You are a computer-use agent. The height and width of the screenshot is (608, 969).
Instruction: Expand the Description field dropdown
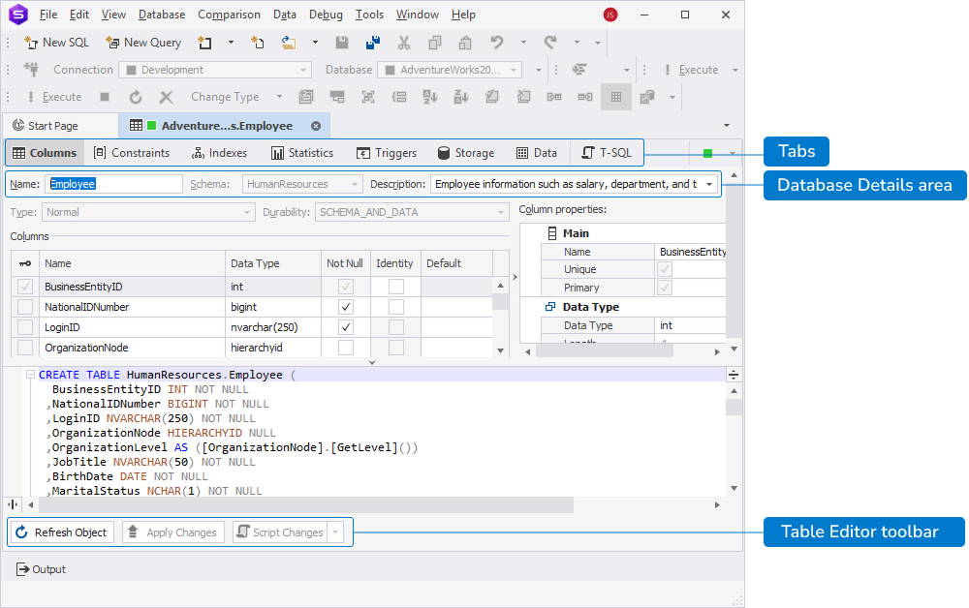709,184
